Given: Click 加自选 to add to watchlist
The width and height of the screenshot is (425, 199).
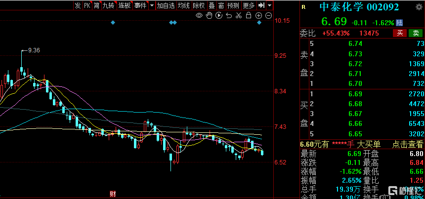Looking at the screenshot, I should (x=166, y=5).
